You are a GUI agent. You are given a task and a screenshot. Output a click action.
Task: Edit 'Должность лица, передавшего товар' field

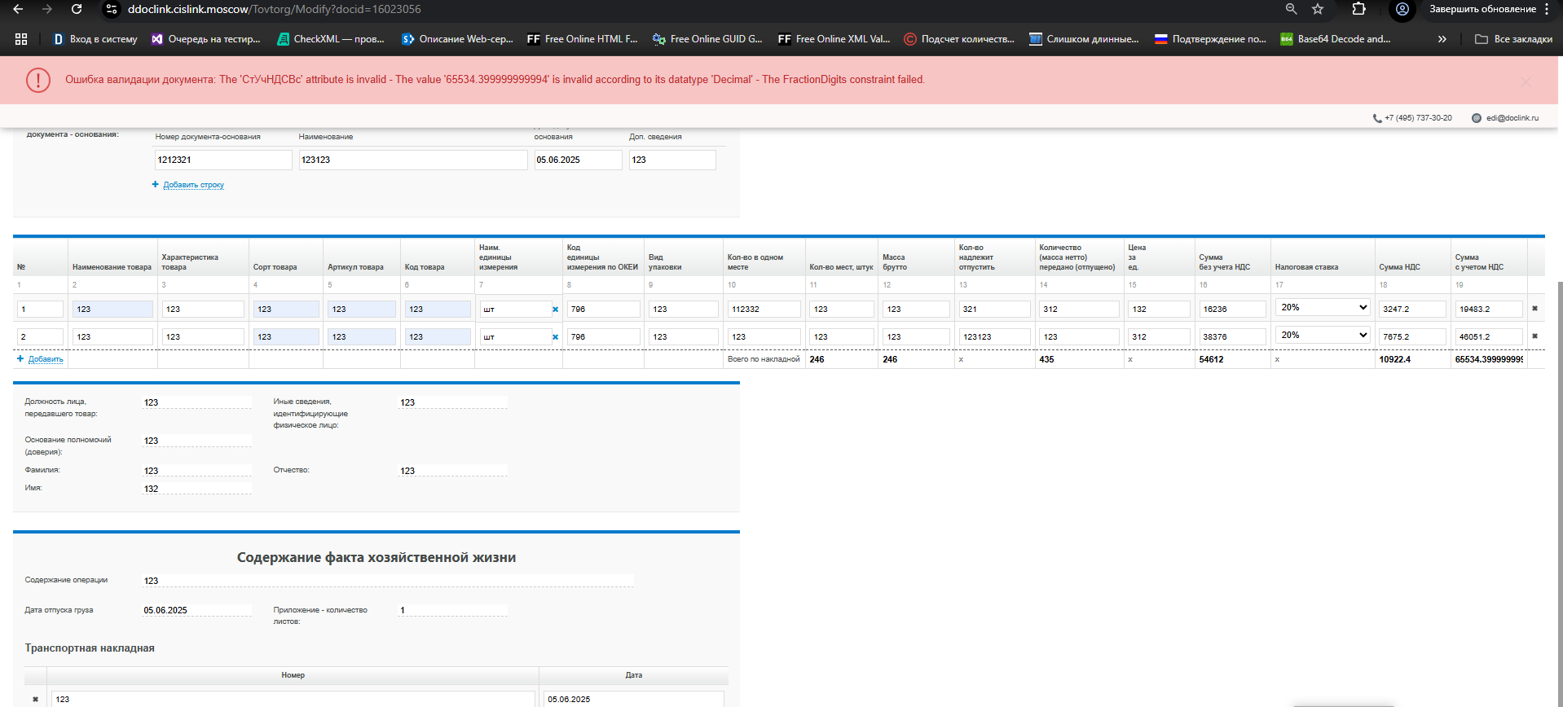point(196,402)
